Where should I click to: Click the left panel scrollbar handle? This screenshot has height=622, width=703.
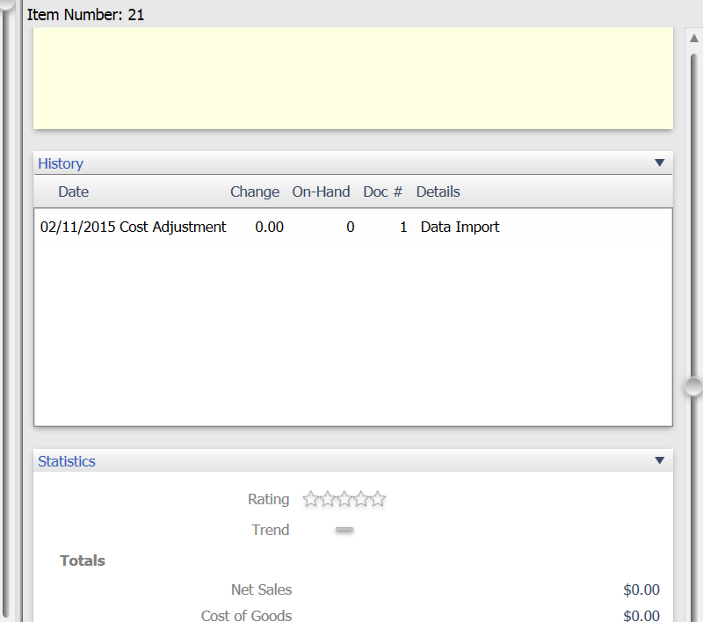point(6,4)
